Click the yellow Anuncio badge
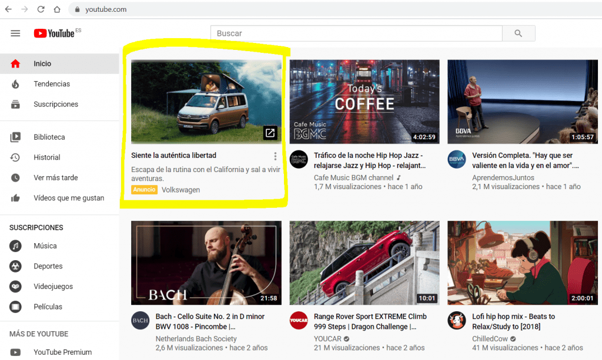Image resolution: width=602 pixels, height=360 pixels. pyautogui.click(x=145, y=189)
